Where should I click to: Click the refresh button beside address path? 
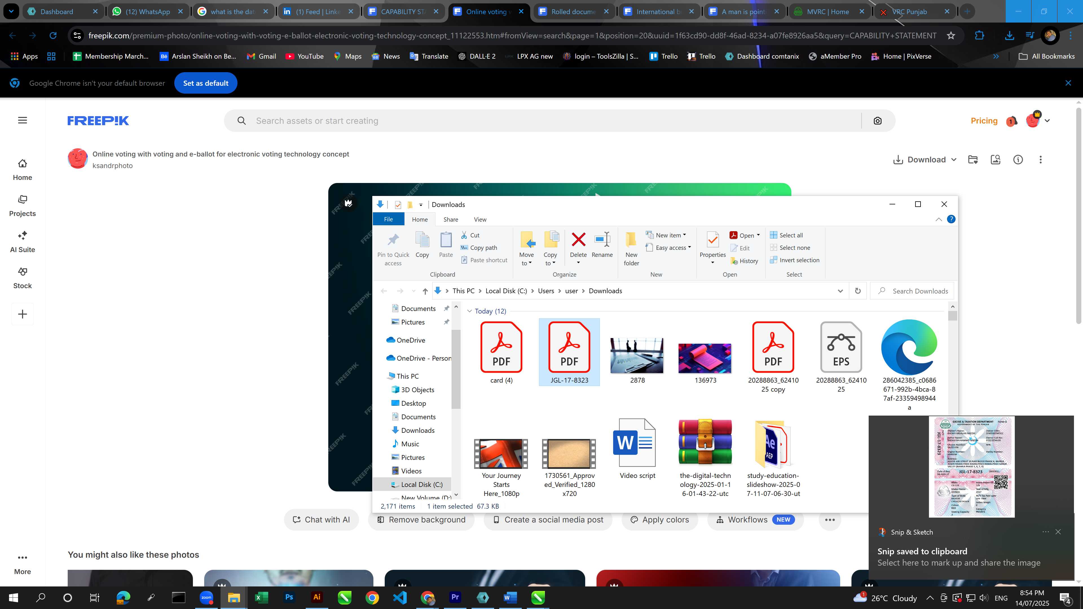click(858, 291)
